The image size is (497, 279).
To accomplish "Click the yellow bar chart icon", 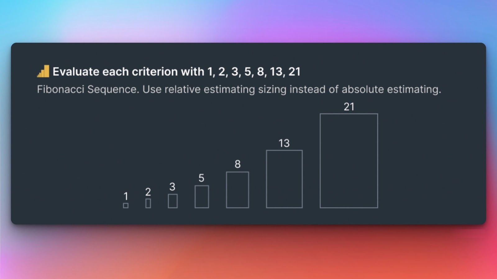I will pos(43,71).
